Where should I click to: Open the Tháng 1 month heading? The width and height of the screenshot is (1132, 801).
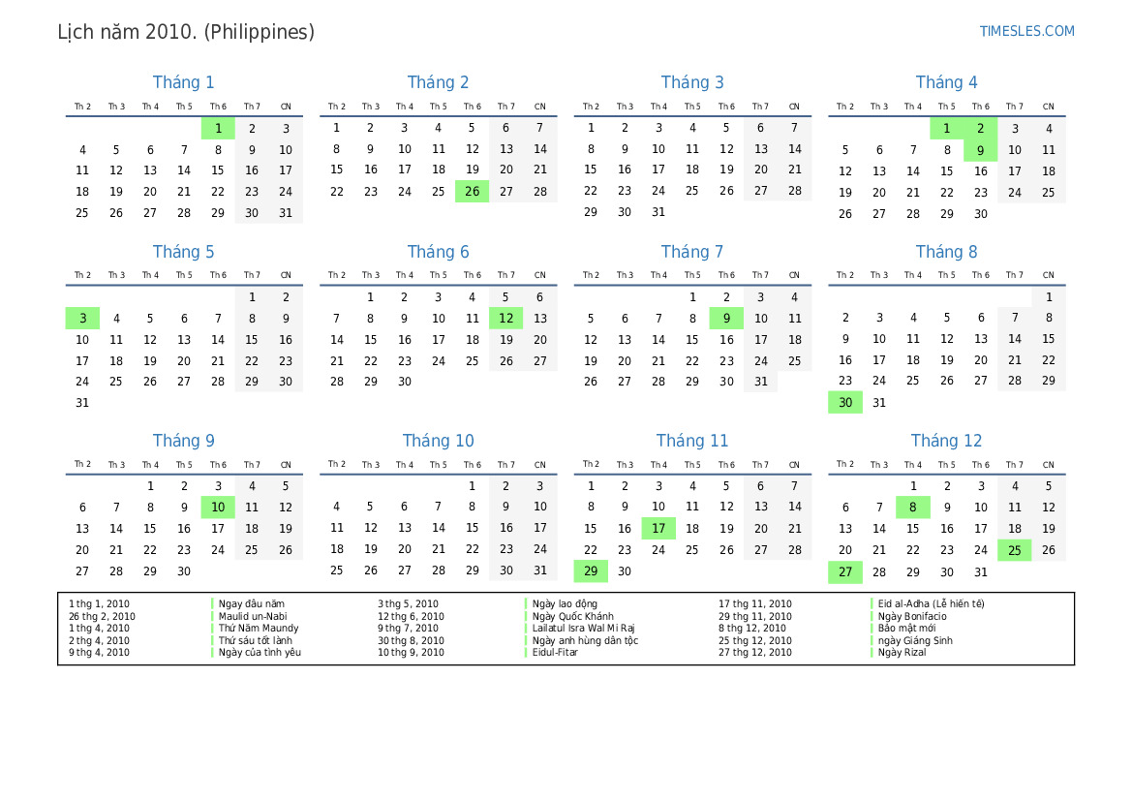pyautogui.click(x=184, y=82)
